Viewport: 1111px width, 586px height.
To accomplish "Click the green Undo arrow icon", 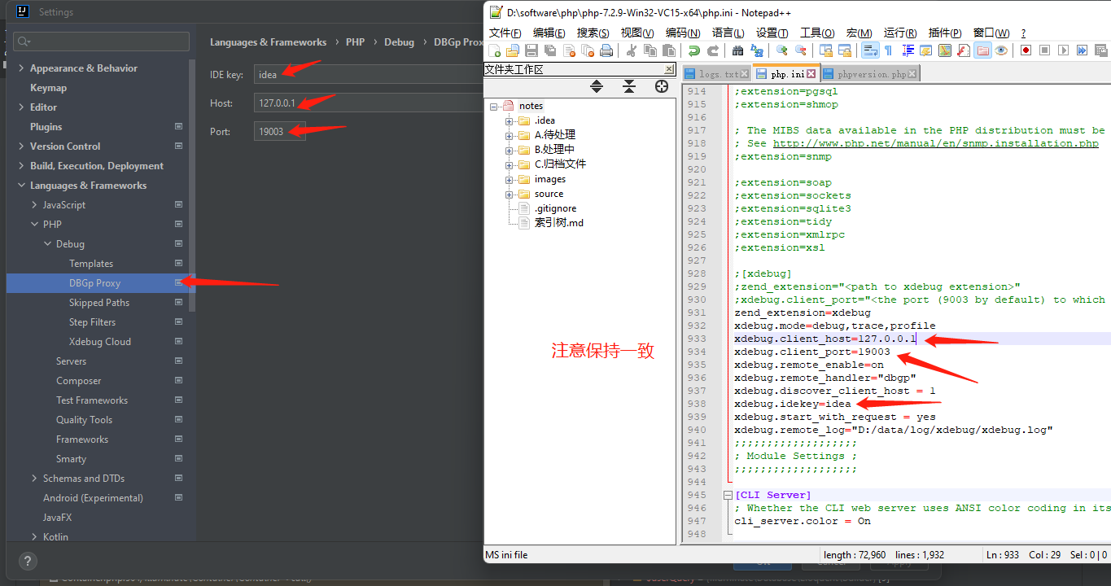I will 693,50.
